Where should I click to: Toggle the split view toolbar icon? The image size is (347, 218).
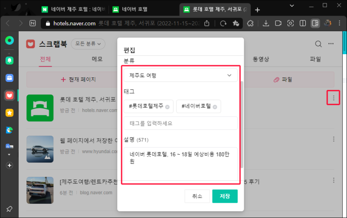tap(303, 23)
